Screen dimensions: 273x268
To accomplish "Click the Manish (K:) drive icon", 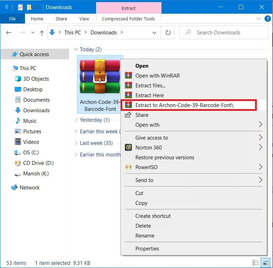I will 18,174.
